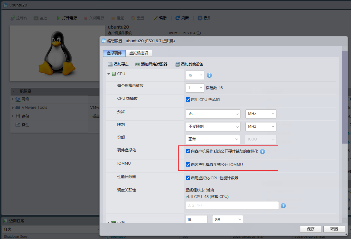Screen dimensions: 351x239
Task: Click the 挂起 suspend toolbar item
Action: [118, 18]
